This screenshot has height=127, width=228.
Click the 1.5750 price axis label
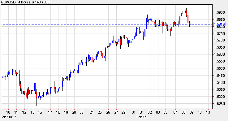[x=219, y=33]
